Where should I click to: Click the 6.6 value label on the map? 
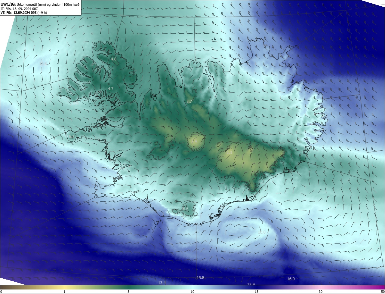click(185, 209)
